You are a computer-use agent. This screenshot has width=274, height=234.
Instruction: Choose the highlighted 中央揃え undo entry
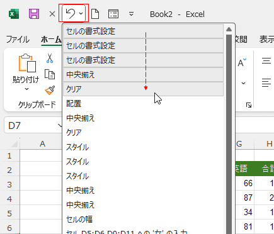click(x=143, y=75)
